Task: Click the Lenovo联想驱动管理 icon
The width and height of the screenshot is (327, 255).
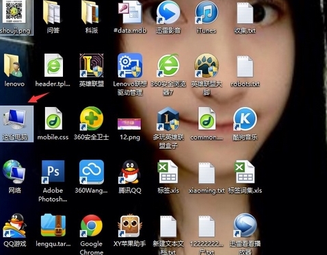Action: coord(130,65)
